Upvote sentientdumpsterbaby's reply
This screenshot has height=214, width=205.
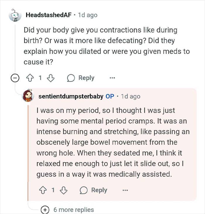tap(43, 190)
